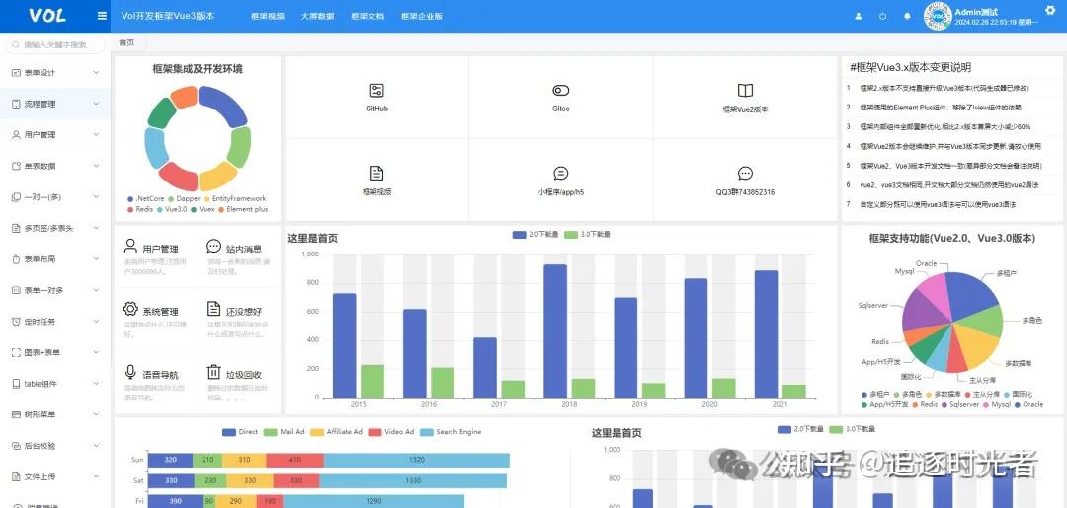Toggle the Search Engine series legend

451,432
